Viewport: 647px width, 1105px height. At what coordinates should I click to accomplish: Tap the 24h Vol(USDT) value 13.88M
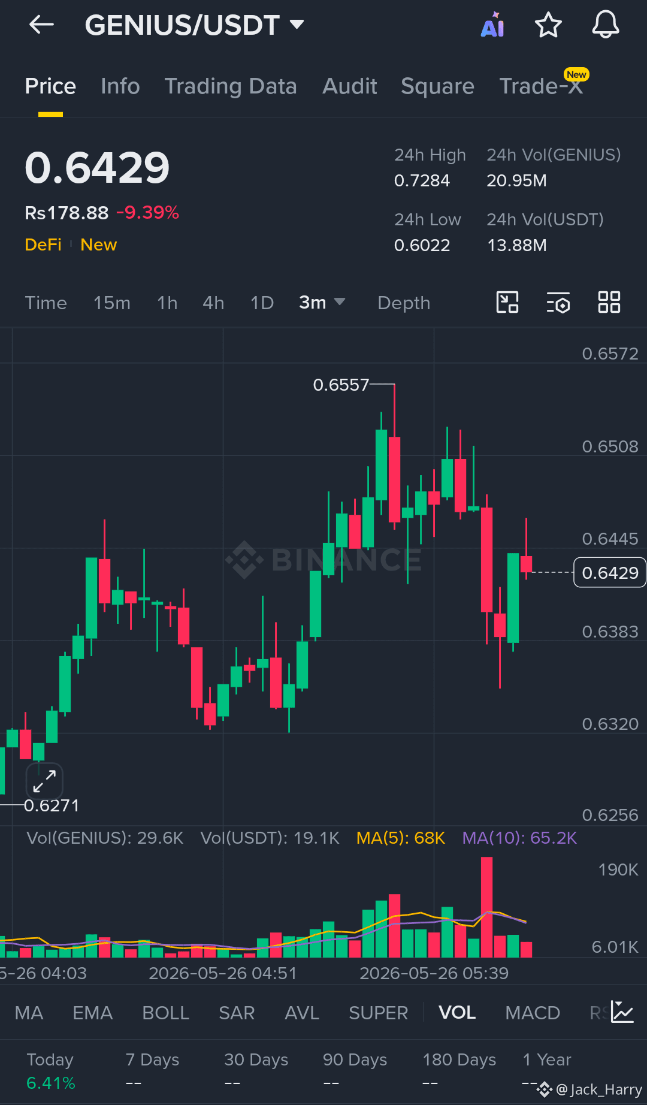516,245
